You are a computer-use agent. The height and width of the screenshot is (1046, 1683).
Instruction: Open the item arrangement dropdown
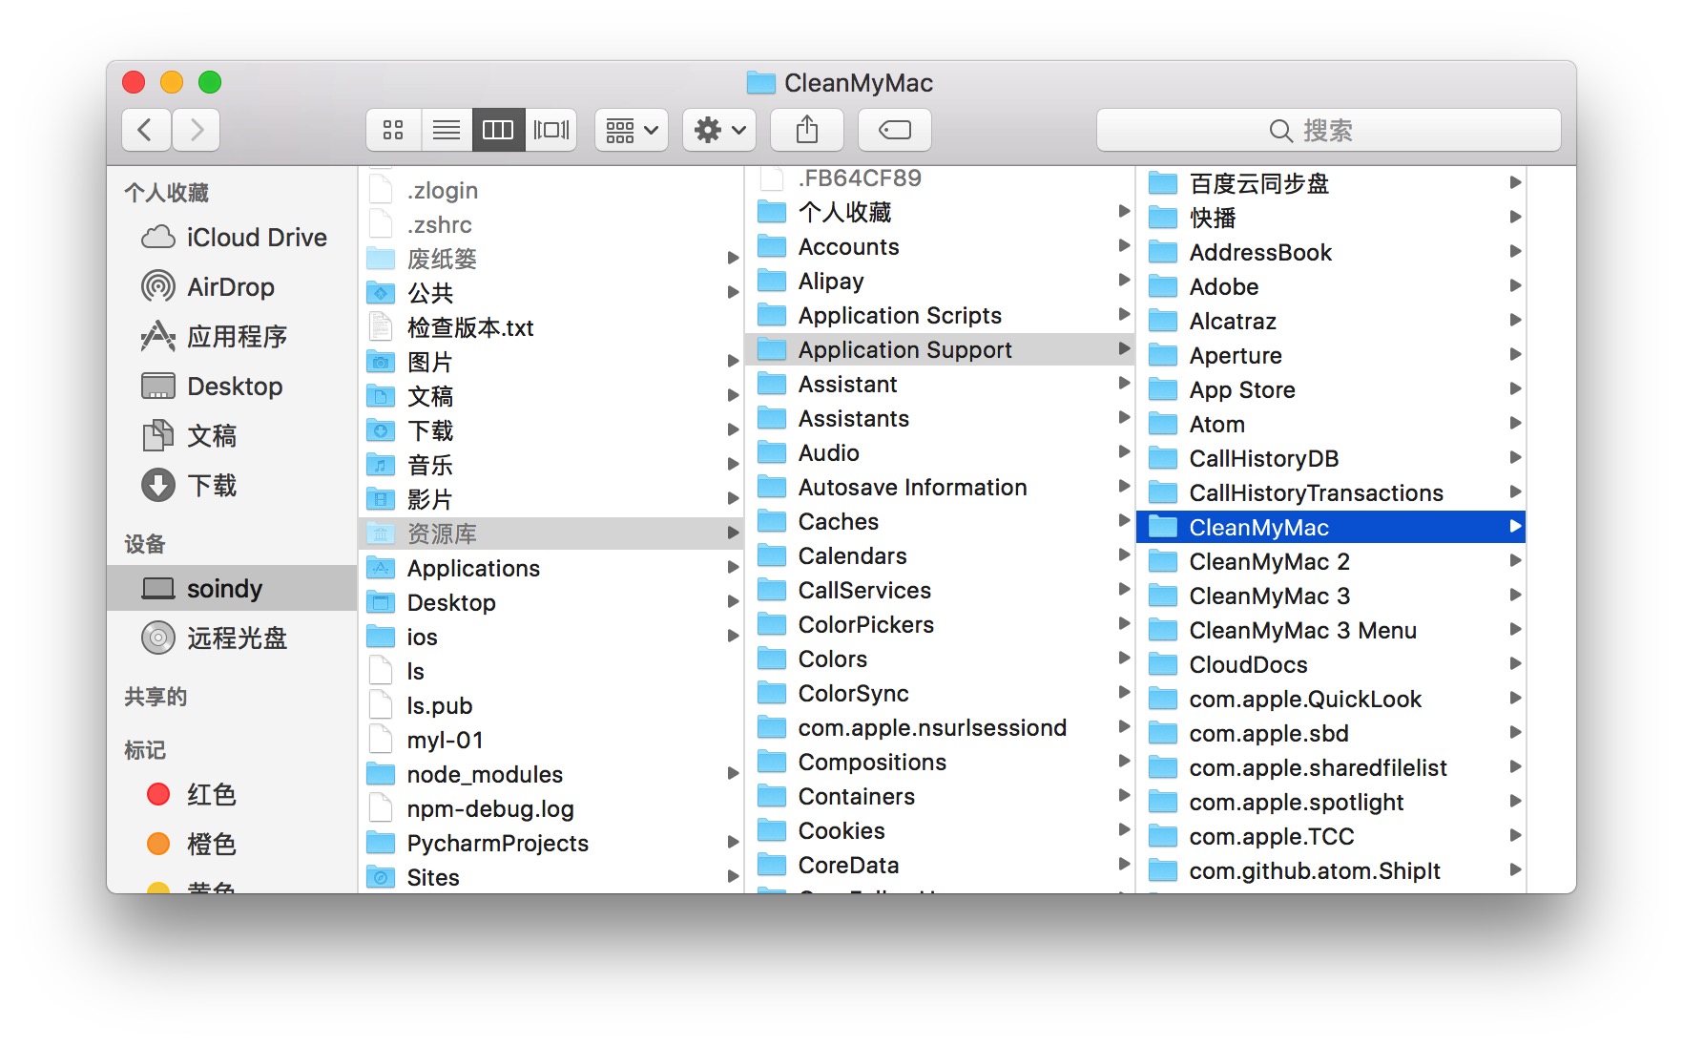click(632, 130)
